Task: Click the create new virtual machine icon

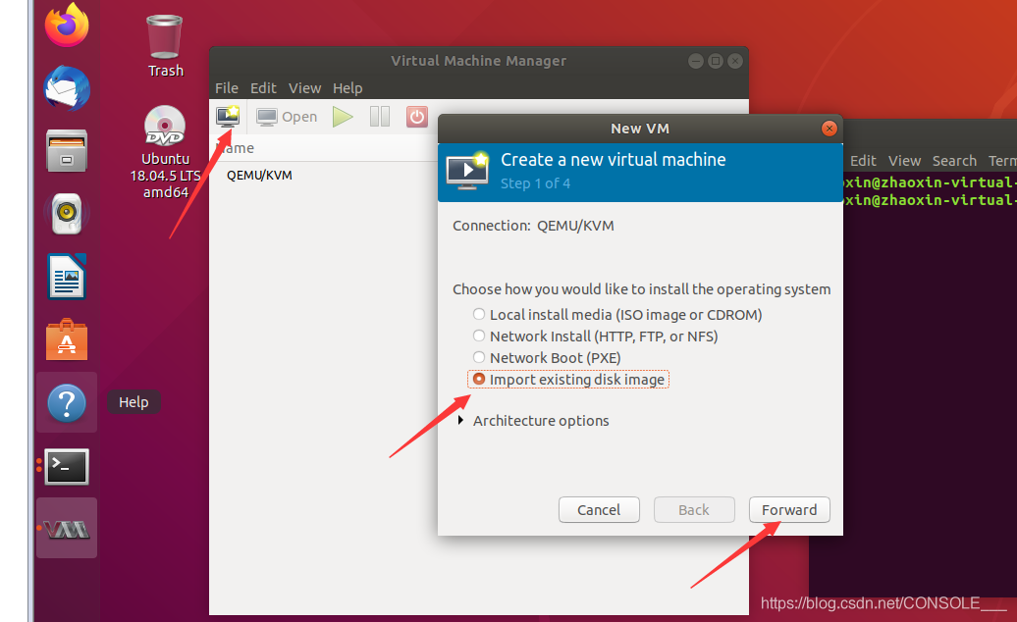Action: coord(228,117)
